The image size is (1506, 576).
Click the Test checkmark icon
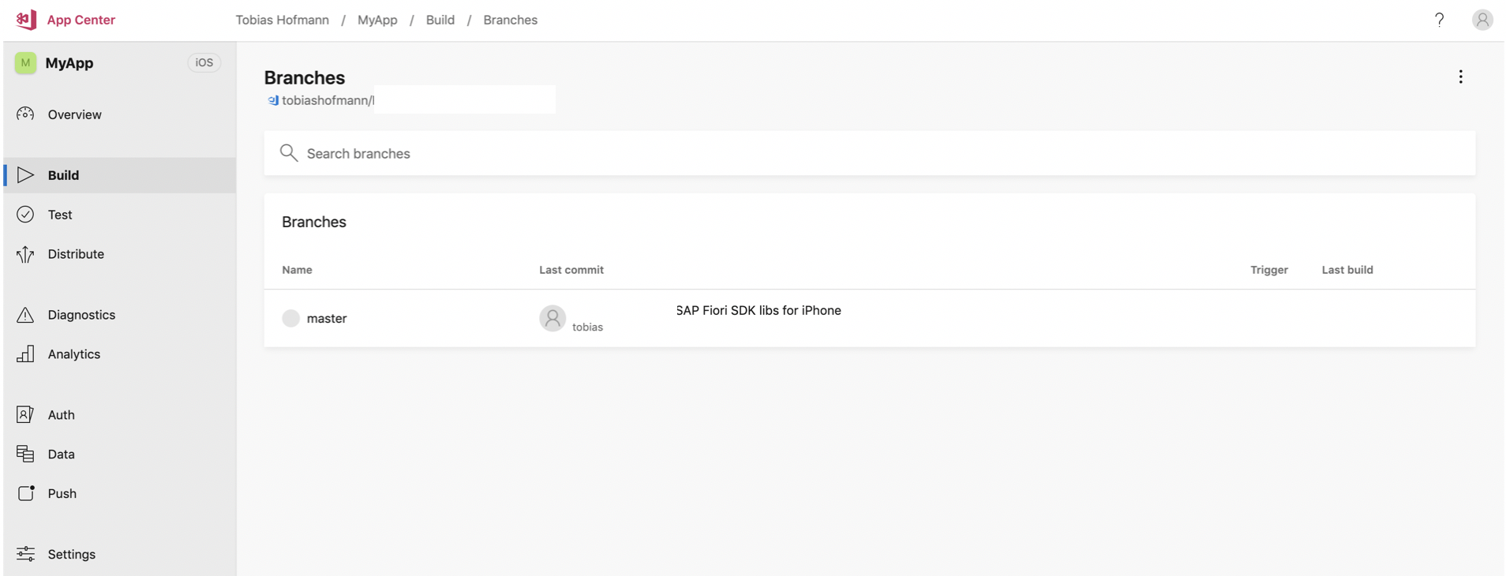click(25, 215)
